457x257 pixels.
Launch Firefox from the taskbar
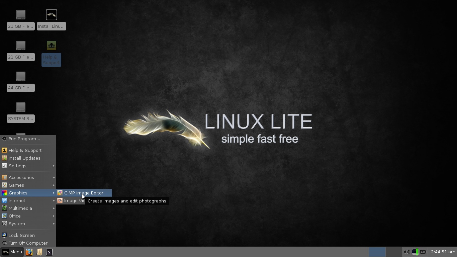[29, 252]
